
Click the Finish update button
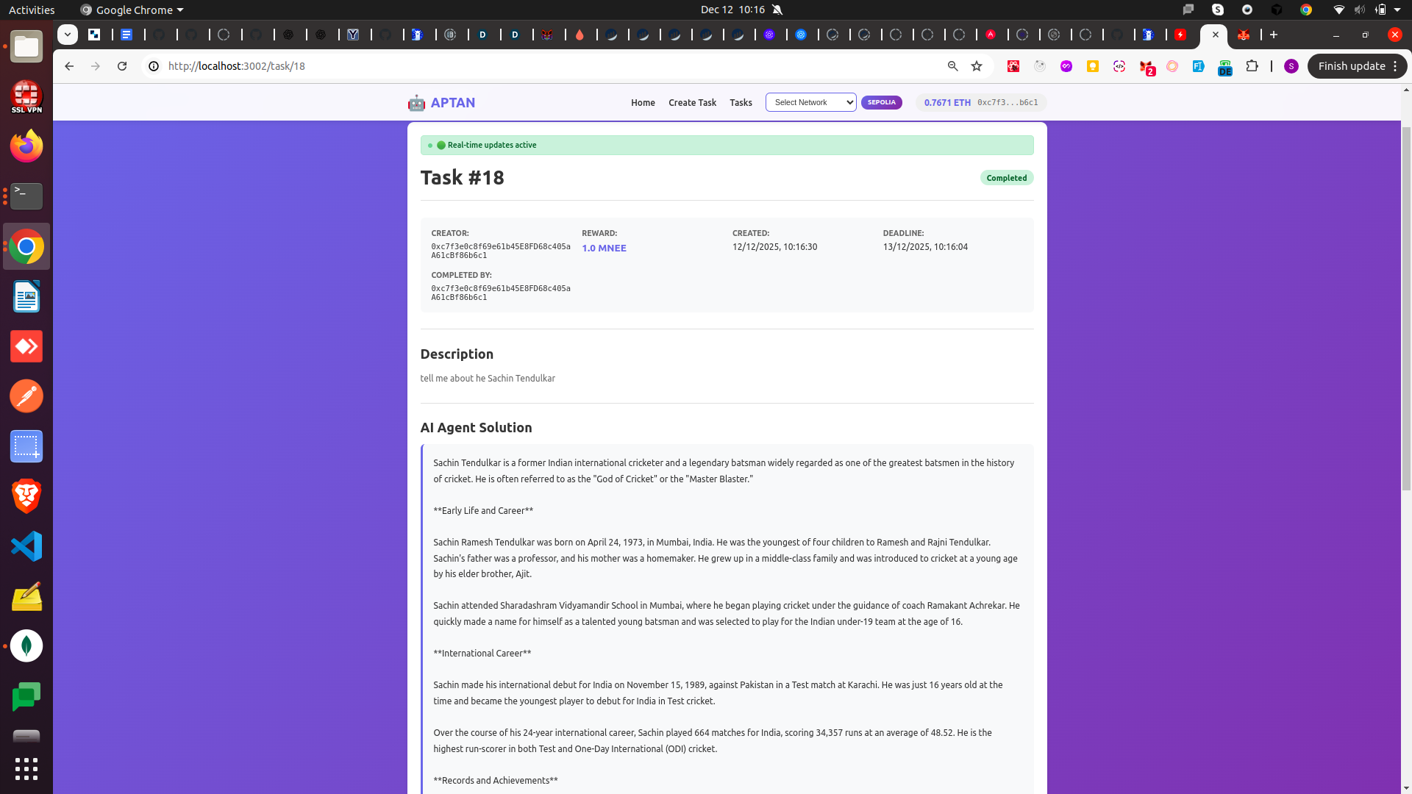(x=1351, y=66)
